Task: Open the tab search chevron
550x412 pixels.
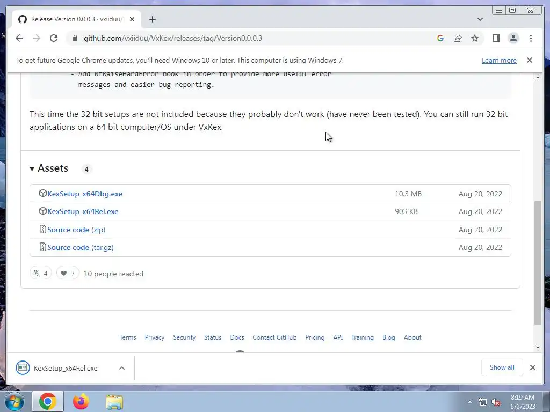Action: [x=480, y=19]
